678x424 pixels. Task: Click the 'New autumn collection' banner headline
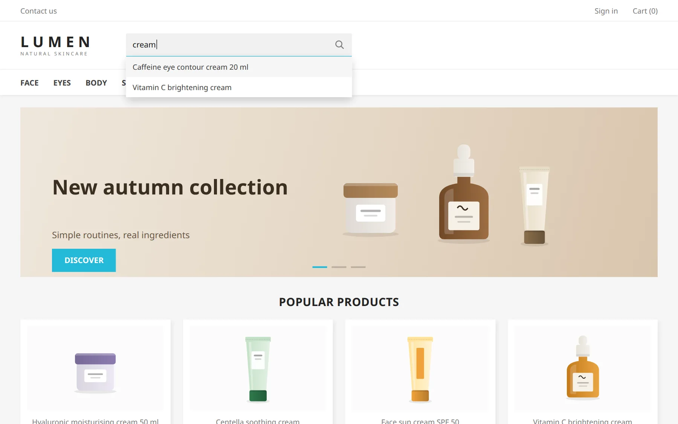(170, 187)
